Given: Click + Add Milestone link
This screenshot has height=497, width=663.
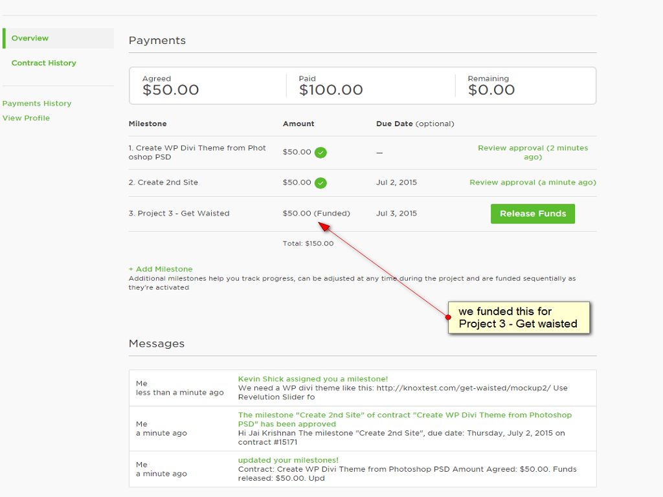Looking at the screenshot, I should (161, 269).
